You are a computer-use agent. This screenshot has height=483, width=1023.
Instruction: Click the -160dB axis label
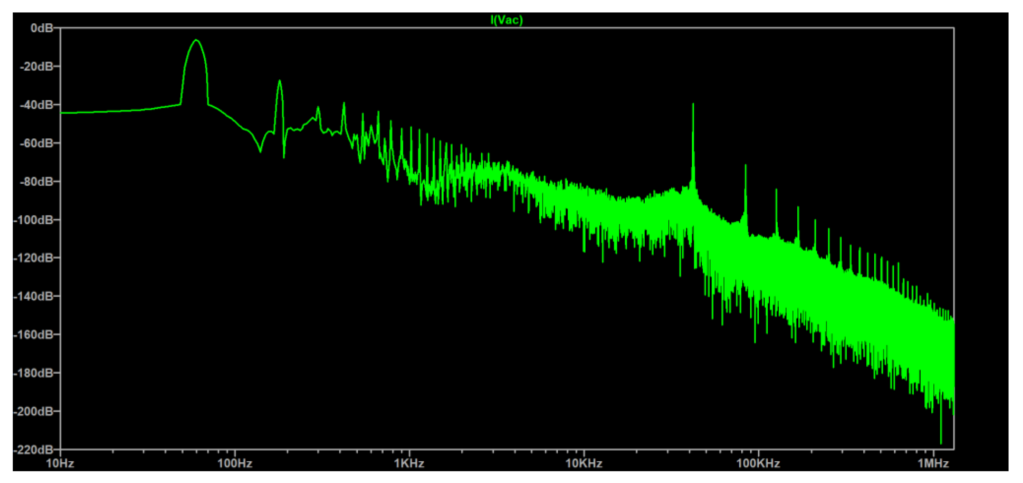click(34, 335)
